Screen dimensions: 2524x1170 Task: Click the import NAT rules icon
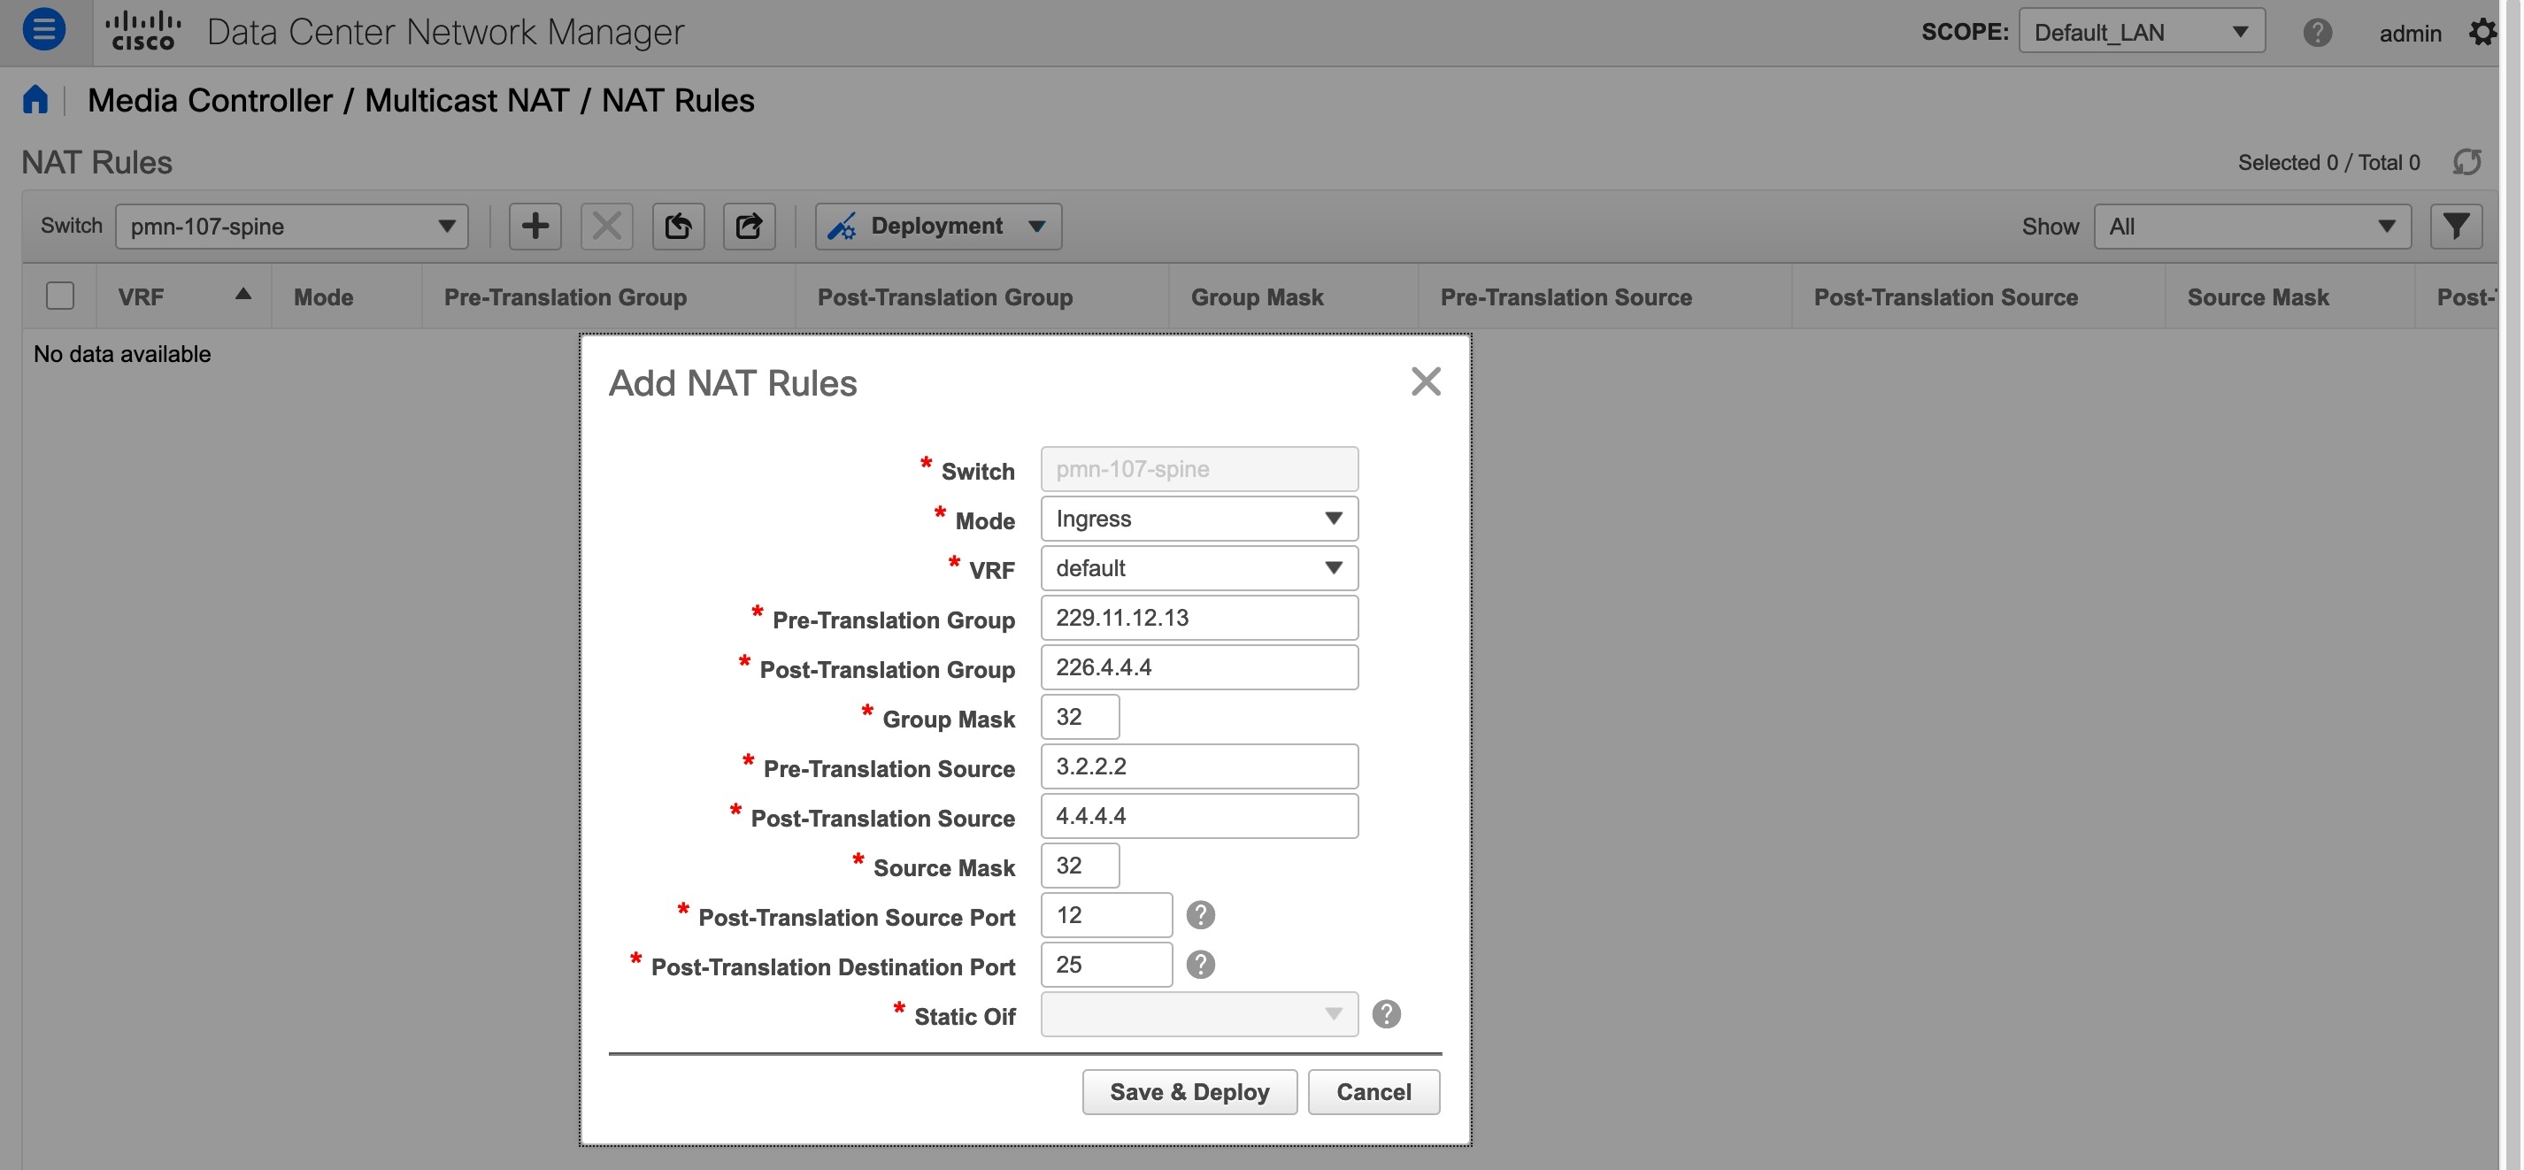[678, 227]
